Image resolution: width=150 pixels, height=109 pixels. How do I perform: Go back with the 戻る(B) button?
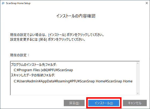[x=74, y=103]
